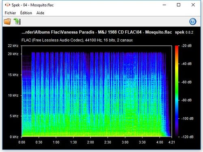Open a file with the folder icon
Screen dimensions: 203x152
pos(7,21)
